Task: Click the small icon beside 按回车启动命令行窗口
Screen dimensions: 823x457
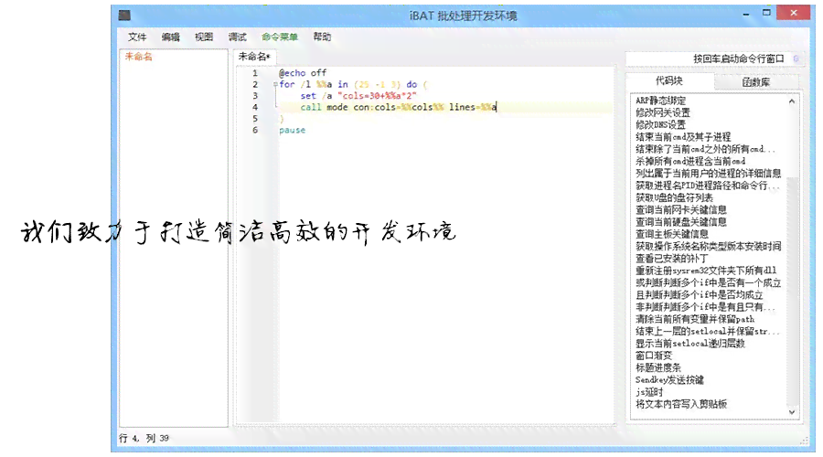Action: 796,58
